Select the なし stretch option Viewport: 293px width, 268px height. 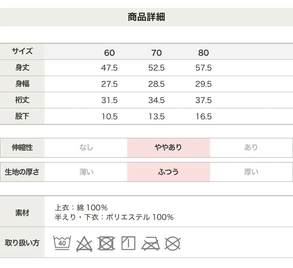pos(86,147)
